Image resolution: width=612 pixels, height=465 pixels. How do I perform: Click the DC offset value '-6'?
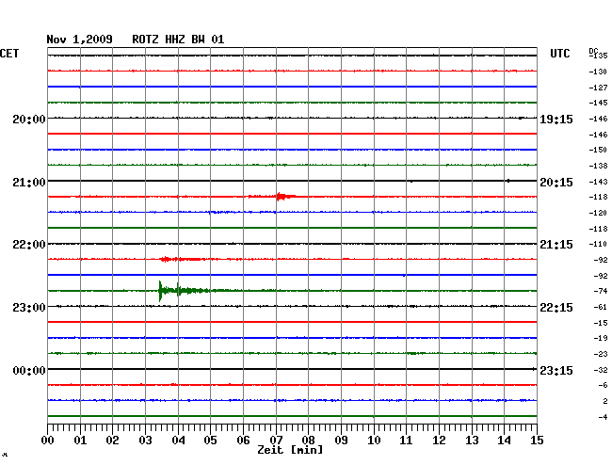(x=602, y=385)
